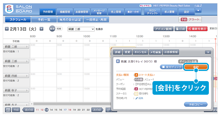The image size is (221, 117).
Task: Open the staff select dropdown 綺麗 二郎
Action: pyautogui.click(x=81, y=29)
